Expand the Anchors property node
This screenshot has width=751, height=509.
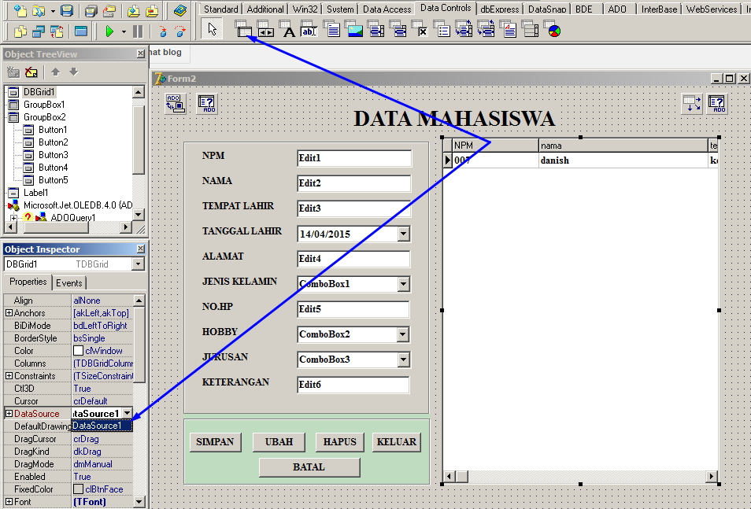[9, 313]
